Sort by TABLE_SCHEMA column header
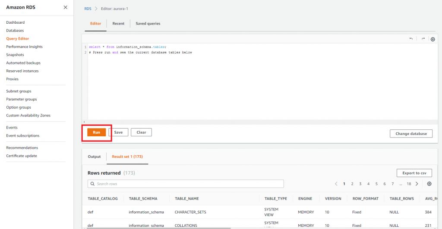 [x=143, y=198]
